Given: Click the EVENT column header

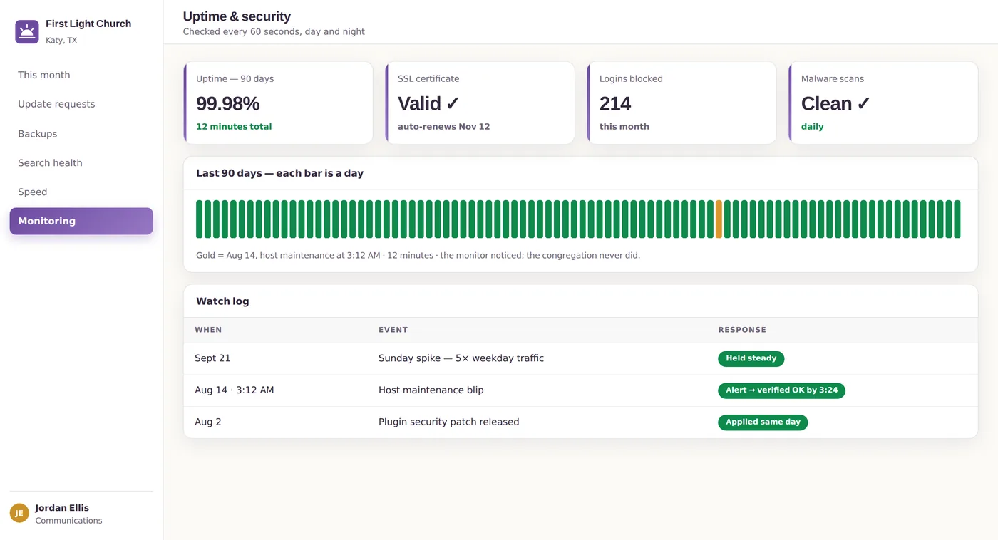Looking at the screenshot, I should coord(393,330).
